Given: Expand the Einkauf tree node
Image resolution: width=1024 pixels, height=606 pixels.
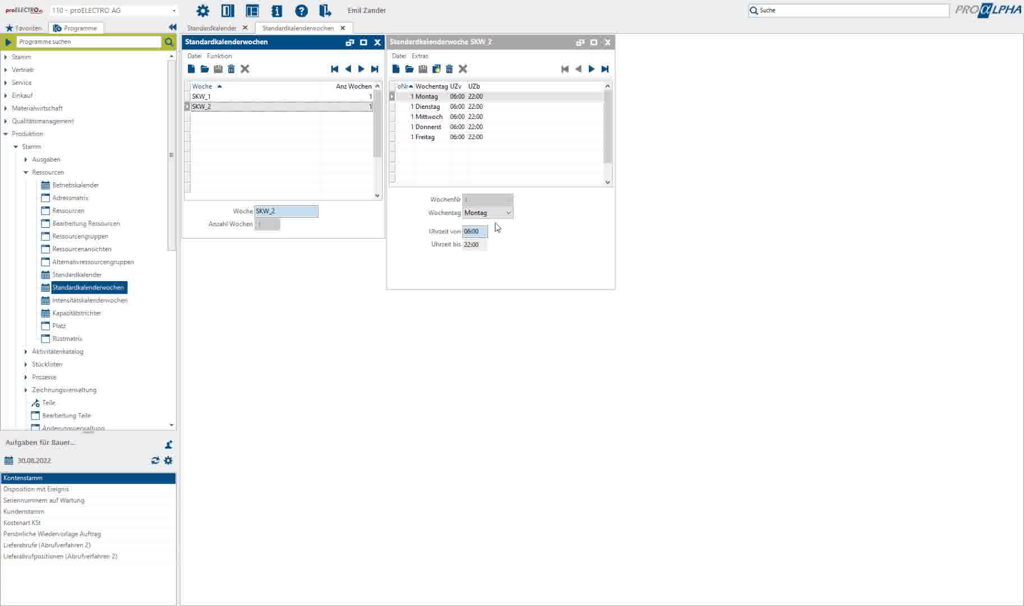Looking at the screenshot, I should [6, 96].
